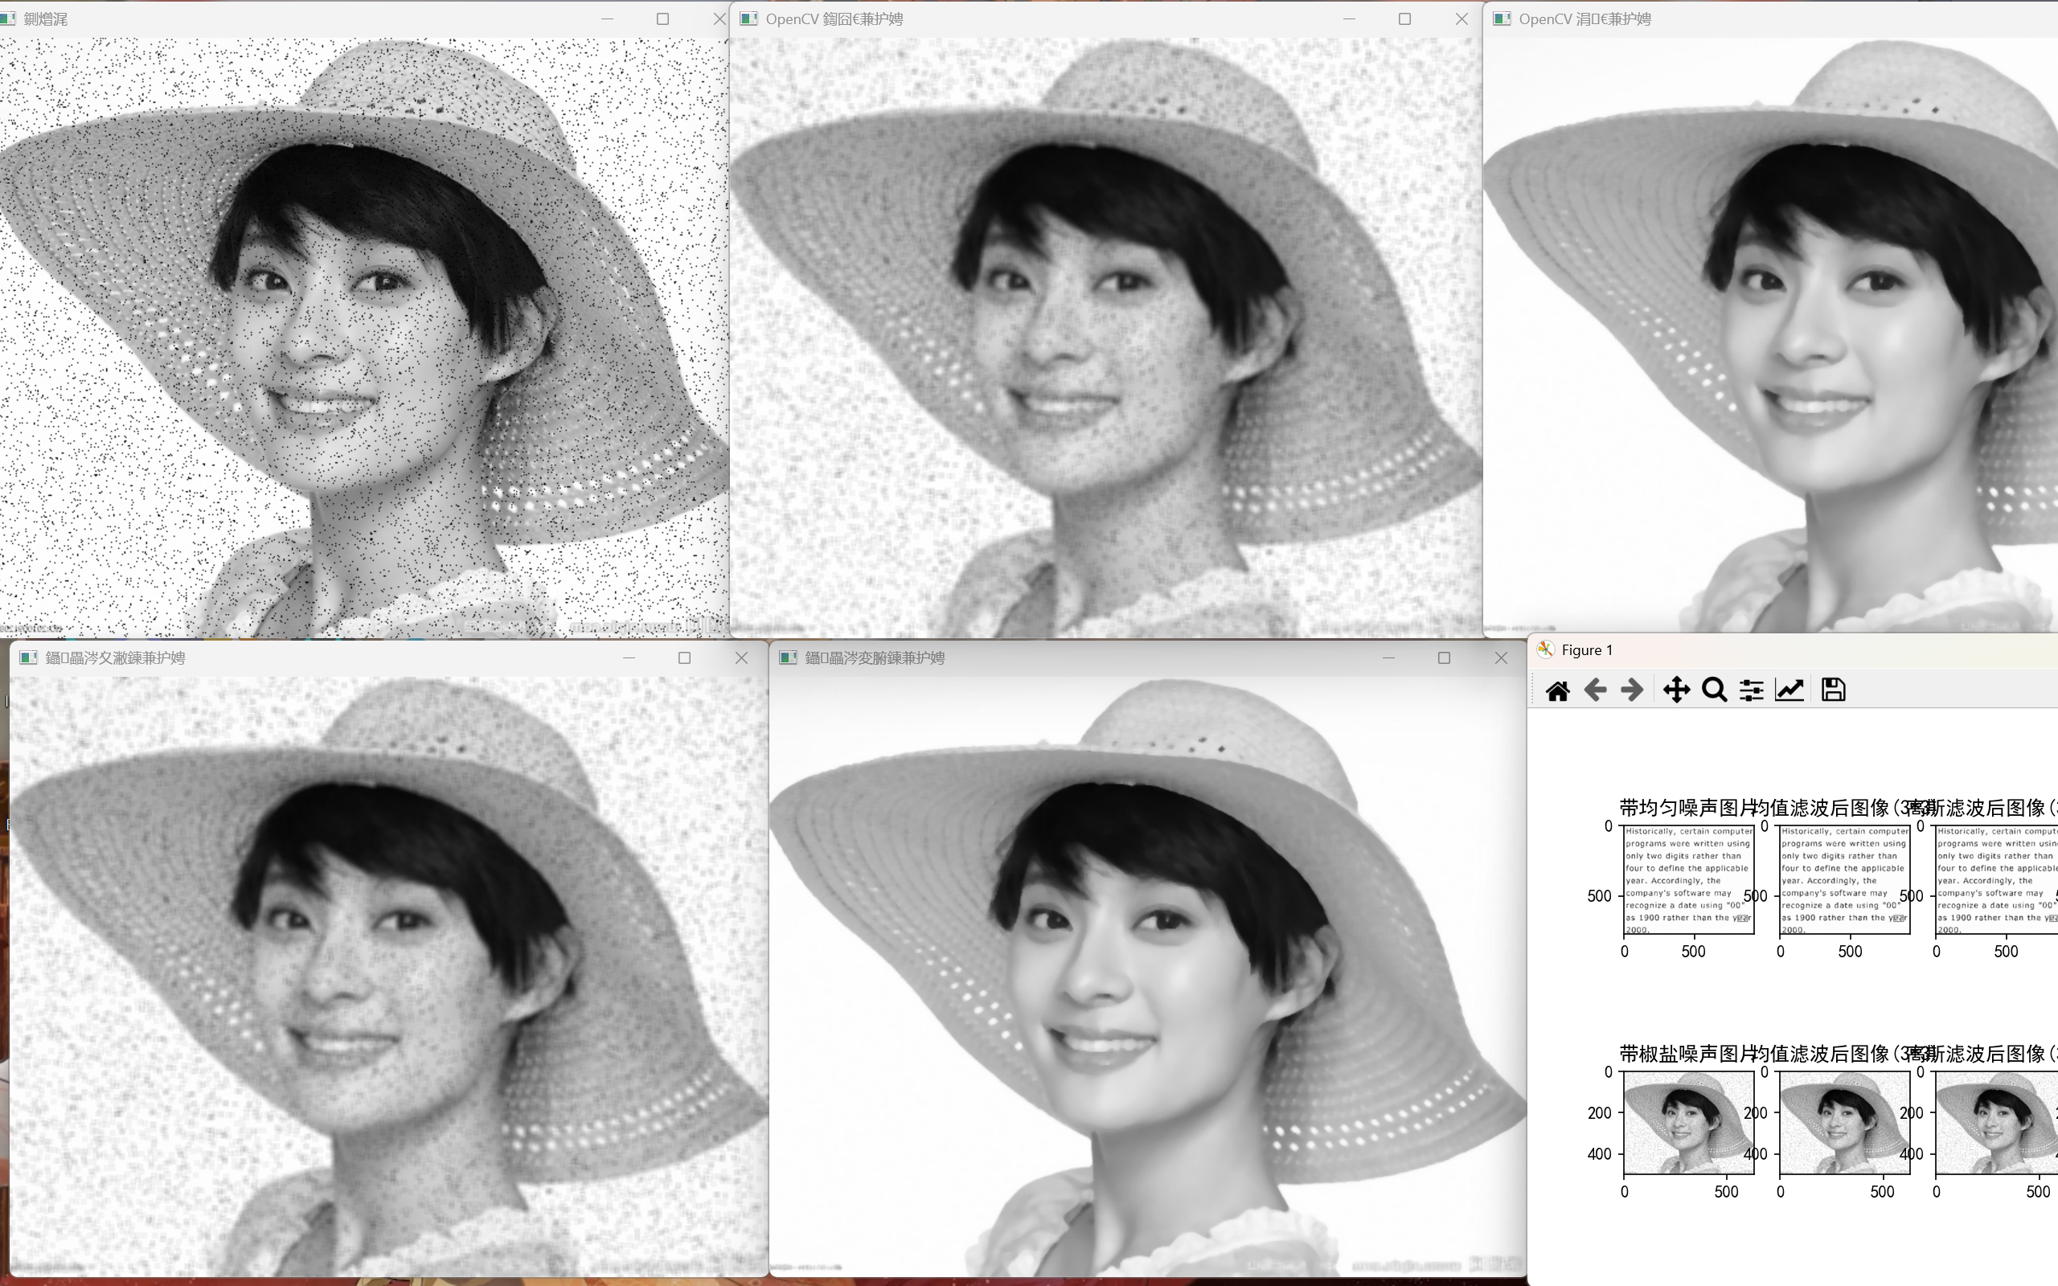Screen dimensions: 2058x1286
Task: Click the mean-filtered text image in top row
Action: pyautogui.click(x=1844, y=879)
